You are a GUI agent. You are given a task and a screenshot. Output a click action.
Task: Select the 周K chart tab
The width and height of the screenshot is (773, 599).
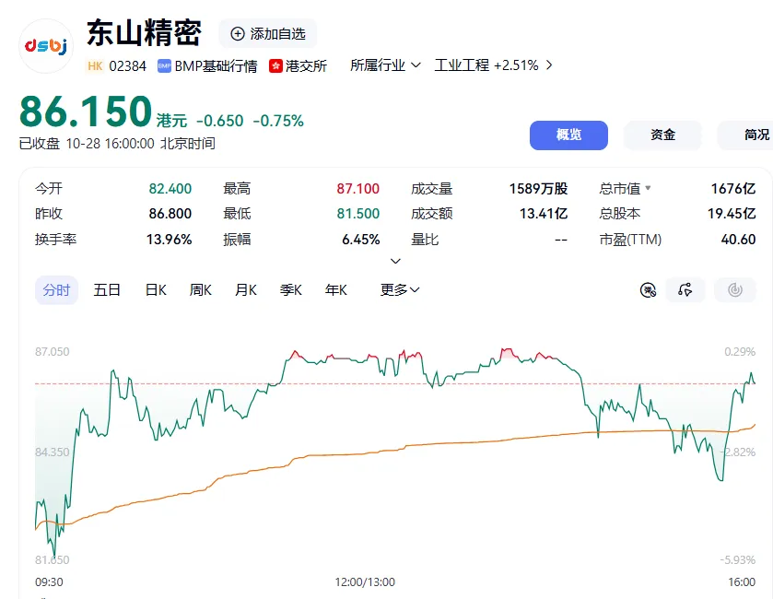(201, 290)
